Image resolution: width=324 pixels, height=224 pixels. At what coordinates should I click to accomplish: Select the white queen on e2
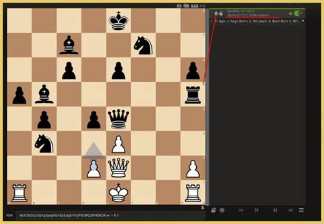pyautogui.click(x=118, y=168)
